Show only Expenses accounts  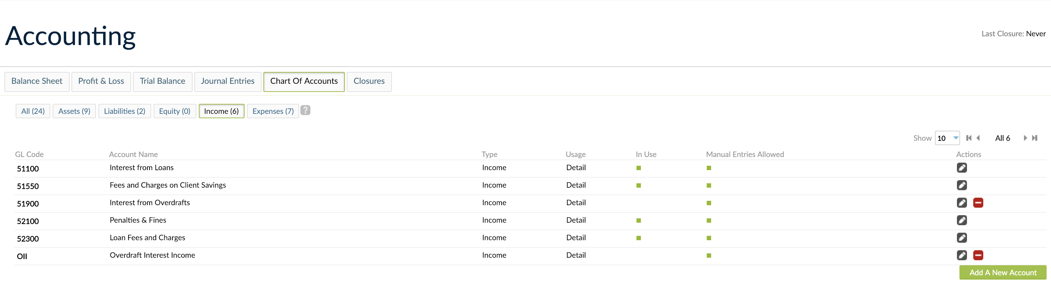[272, 111]
